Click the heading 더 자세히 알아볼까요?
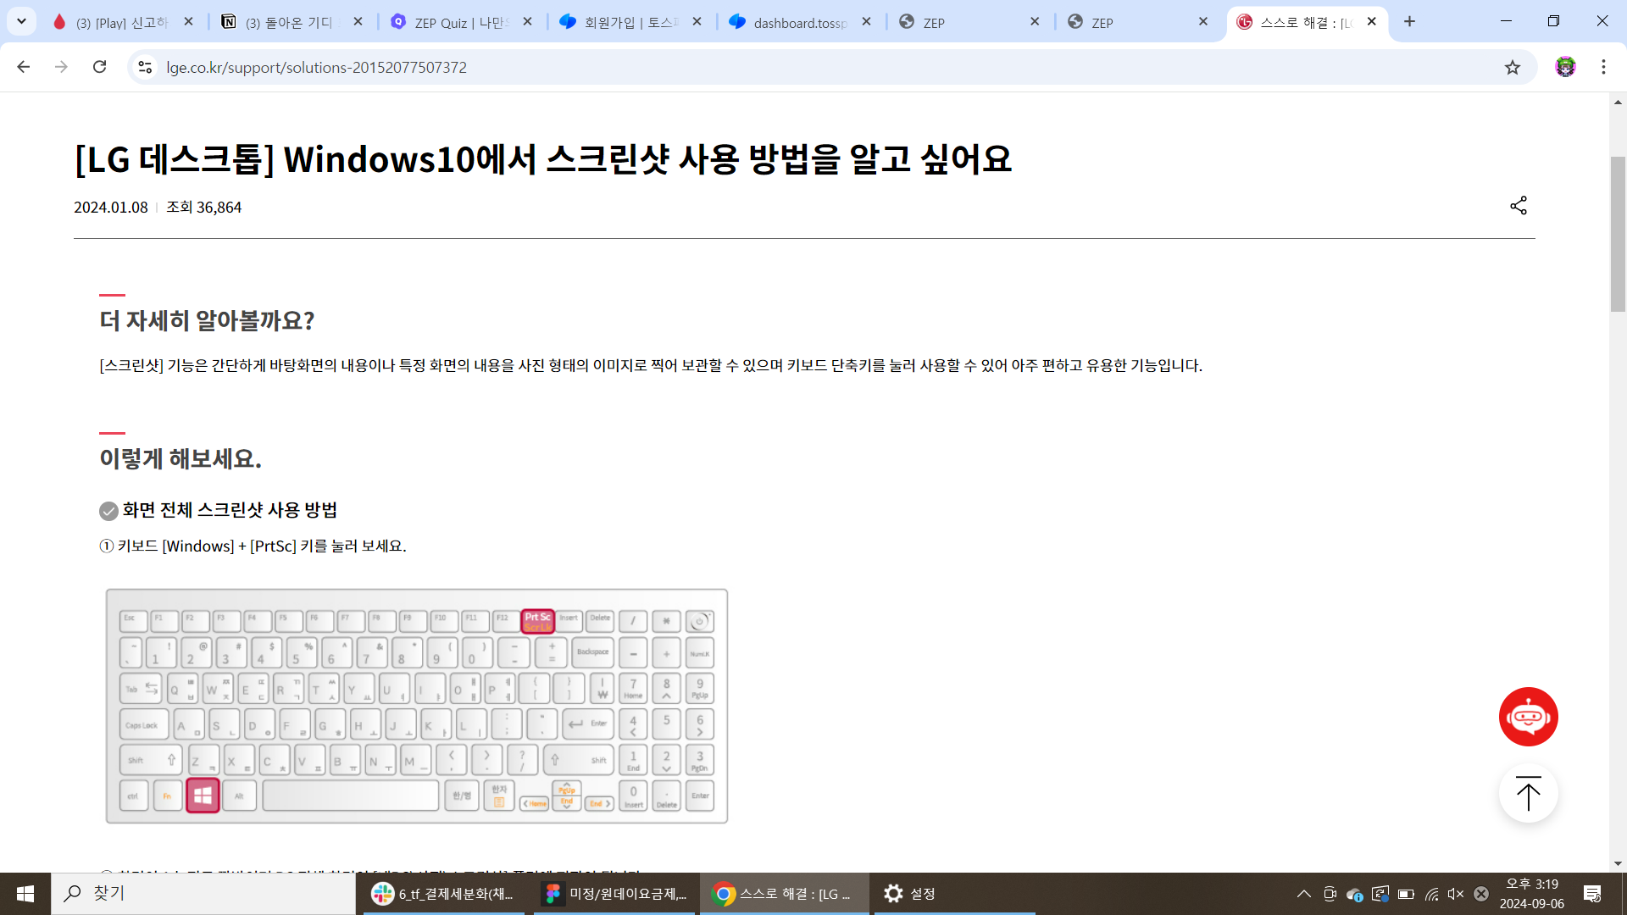1627x915 pixels. [x=208, y=321]
